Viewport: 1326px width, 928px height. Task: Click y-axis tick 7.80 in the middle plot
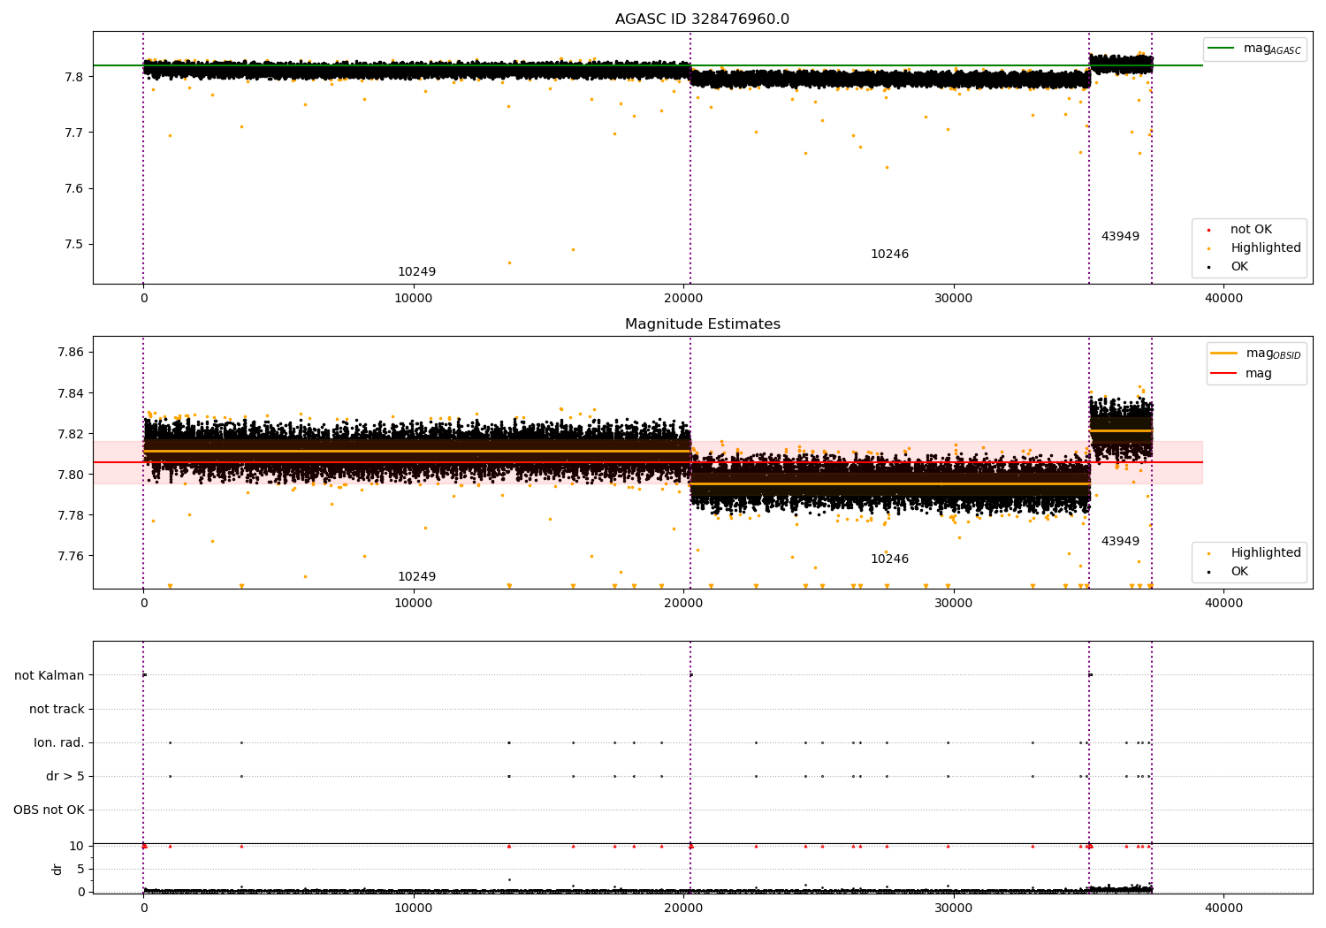pos(71,475)
